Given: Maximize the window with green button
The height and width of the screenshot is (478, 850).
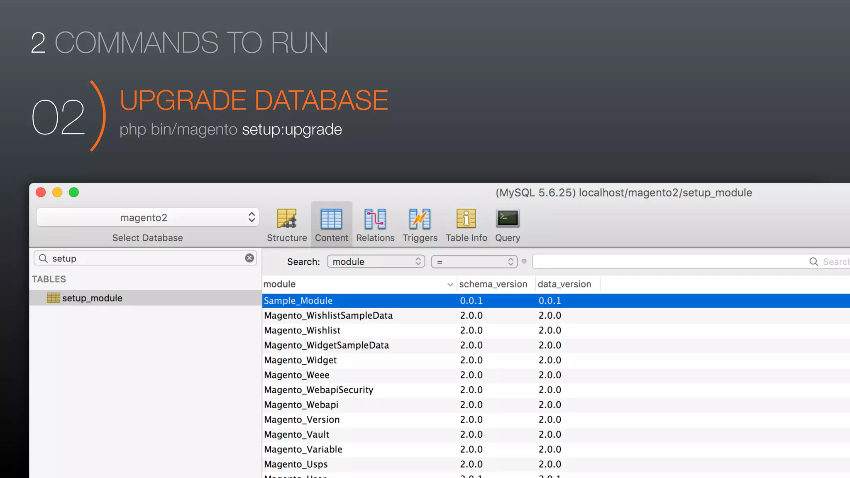Looking at the screenshot, I should (74, 192).
